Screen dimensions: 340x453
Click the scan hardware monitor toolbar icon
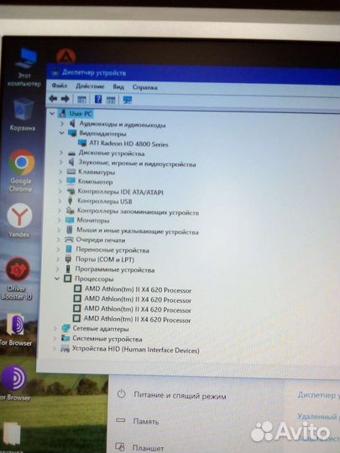pos(128,100)
